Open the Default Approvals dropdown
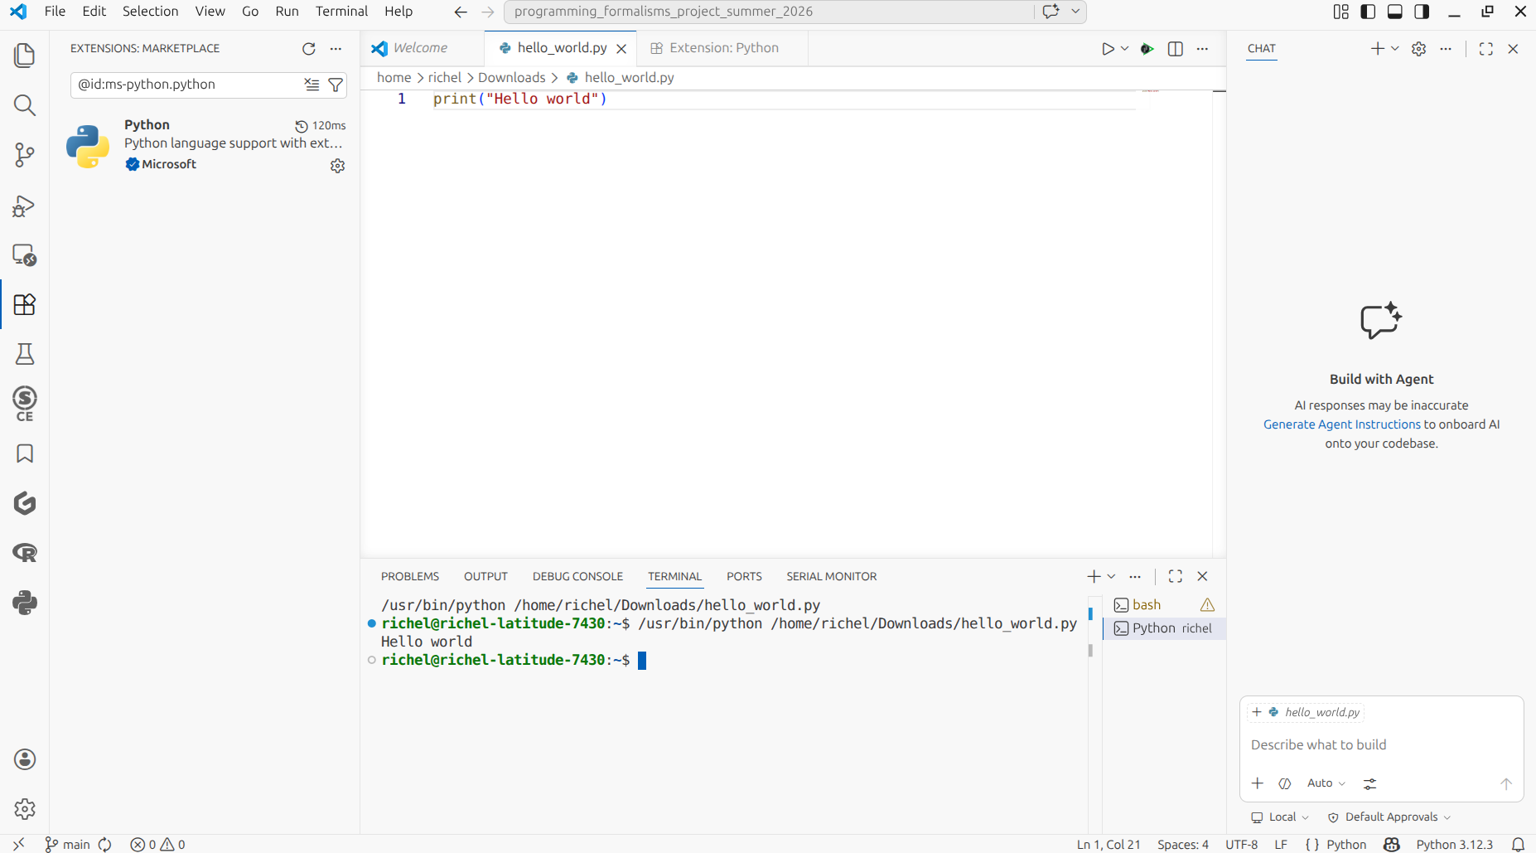The image size is (1536, 853). (1390, 817)
